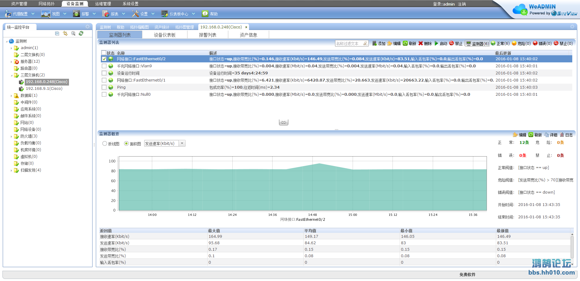Click the green refresh icon above the monitor tree

[x=81, y=33]
